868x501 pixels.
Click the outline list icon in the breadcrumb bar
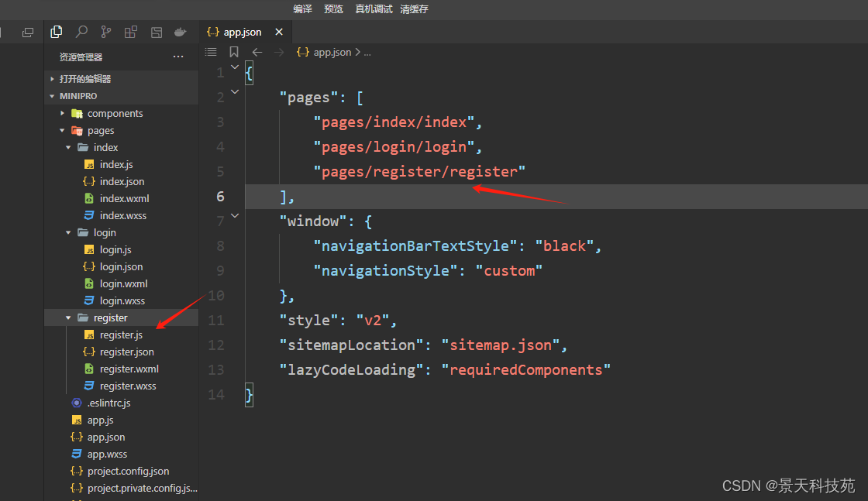(211, 52)
